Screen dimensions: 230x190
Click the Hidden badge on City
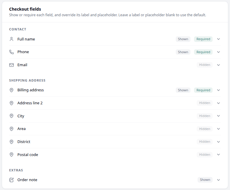coord(205,116)
